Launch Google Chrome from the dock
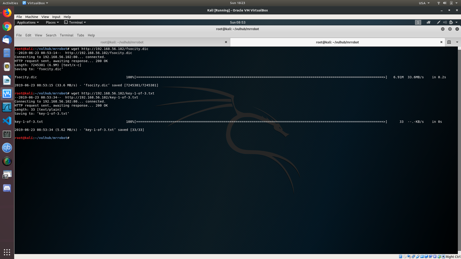461x259 pixels. (7, 26)
